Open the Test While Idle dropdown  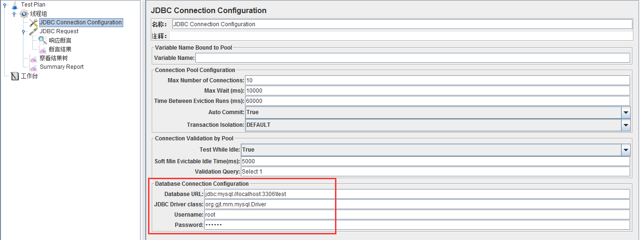625,150
